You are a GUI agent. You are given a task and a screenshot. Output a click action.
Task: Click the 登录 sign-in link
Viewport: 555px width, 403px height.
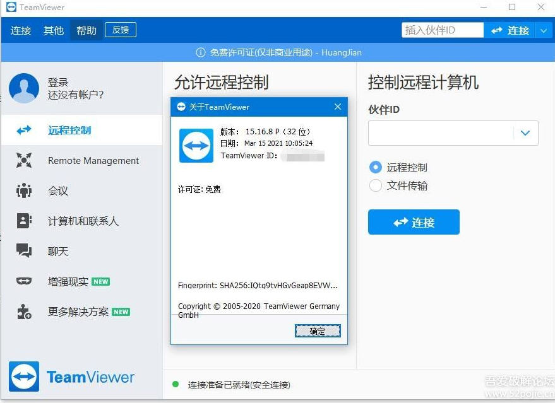(x=58, y=83)
